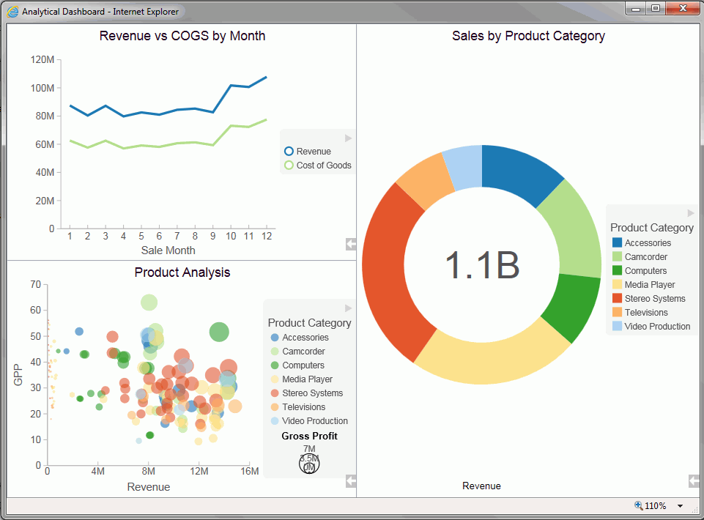Click the orange Televisions color swatch in the donut legend
Screen dimensions: 704x520
(x=616, y=312)
